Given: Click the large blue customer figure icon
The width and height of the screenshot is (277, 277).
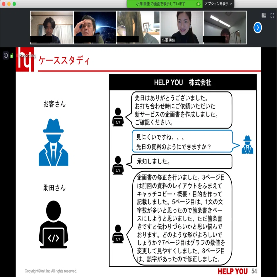Looking at the screenshot, I should (x=53, y=142).
